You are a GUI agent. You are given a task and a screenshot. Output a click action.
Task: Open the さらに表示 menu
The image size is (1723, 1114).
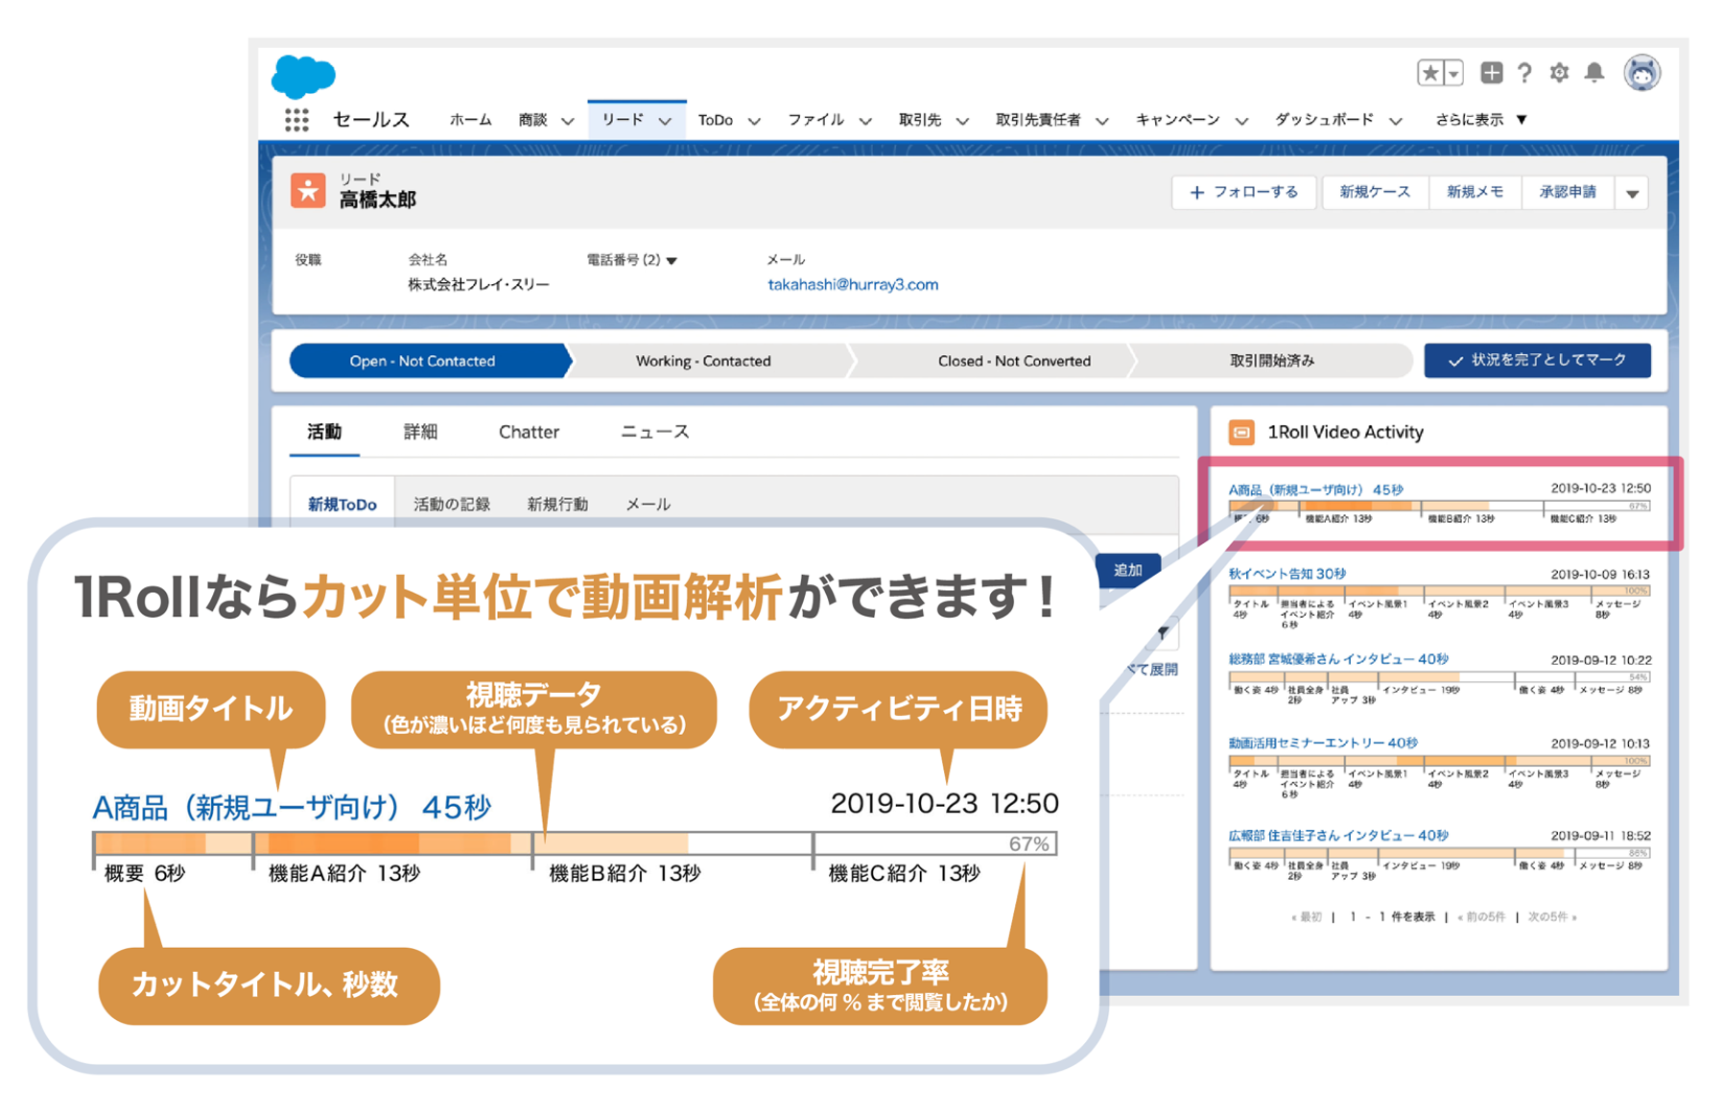[1480, 120]
